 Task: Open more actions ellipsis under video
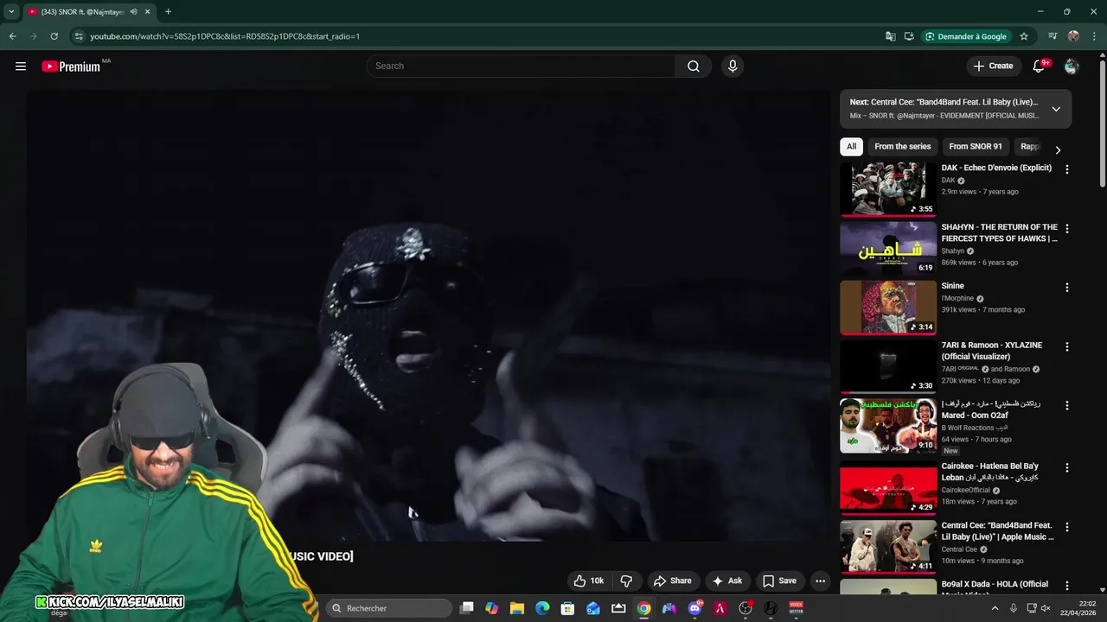[821, 581]
